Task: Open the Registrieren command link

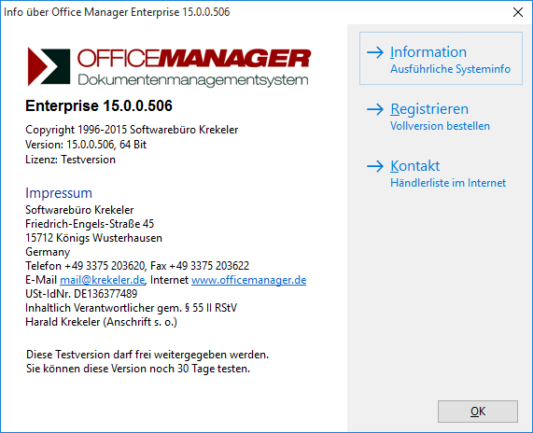Action: point(441,116)
